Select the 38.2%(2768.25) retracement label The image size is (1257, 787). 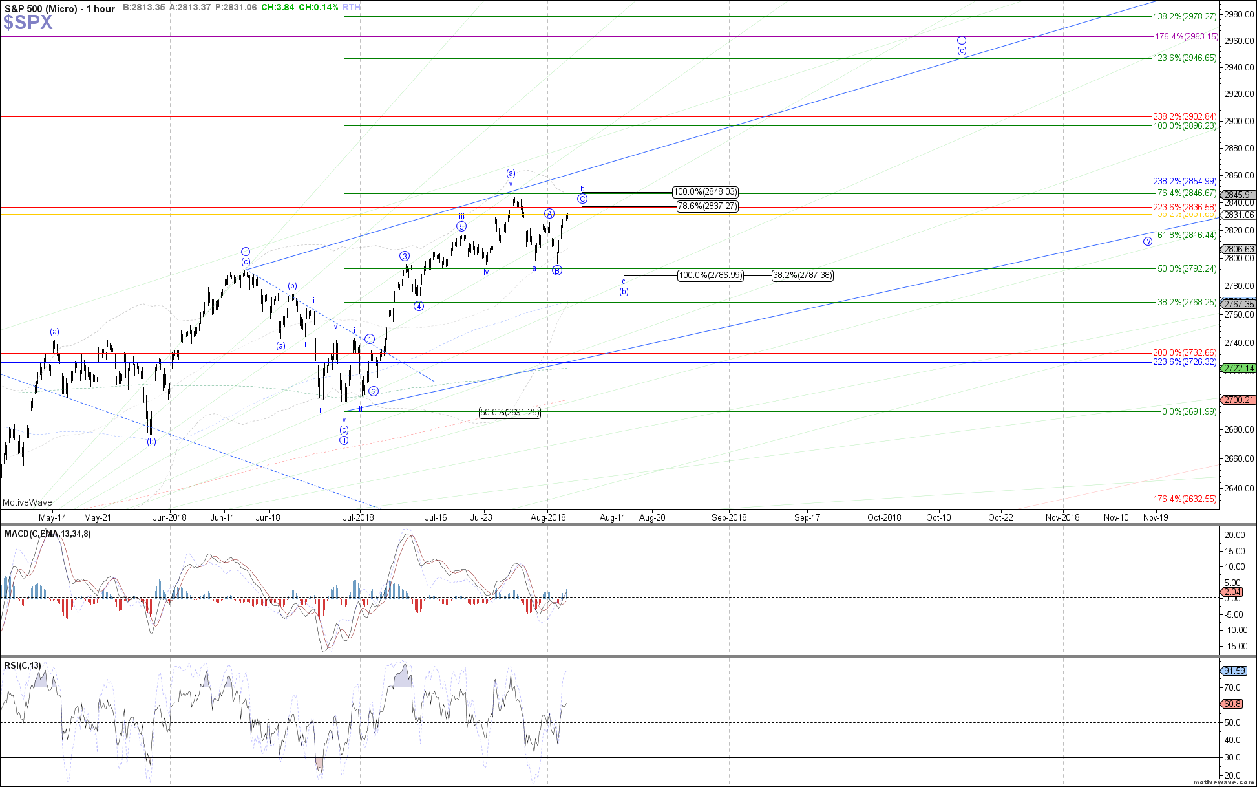pos(1187,303)
